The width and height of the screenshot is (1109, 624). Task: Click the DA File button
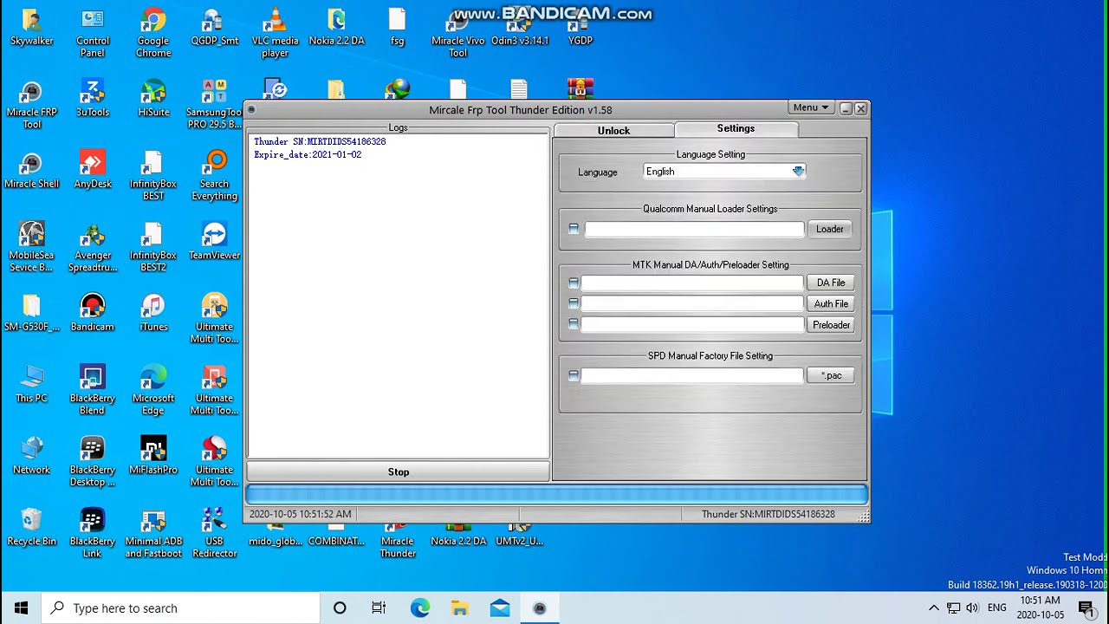coord(831,283)
